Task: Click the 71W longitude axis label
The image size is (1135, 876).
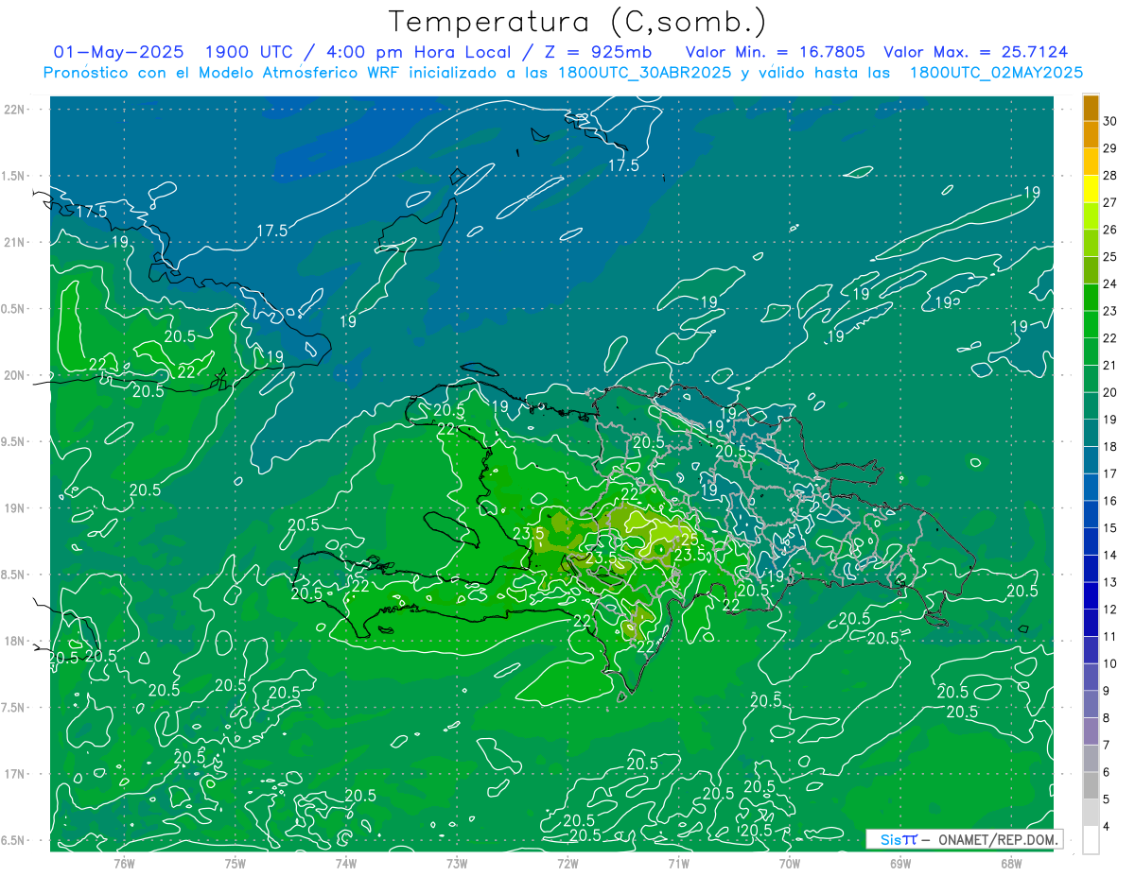Action: [x=678, y=864]
